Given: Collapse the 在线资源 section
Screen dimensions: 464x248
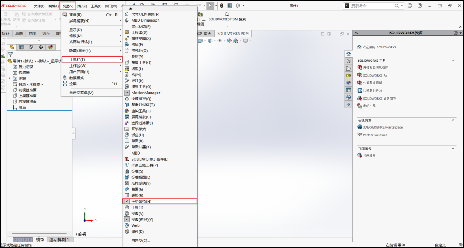Looking at the screenshot, I should [x=453, y=120].
